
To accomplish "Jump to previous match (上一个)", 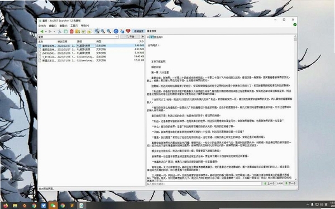I will [269, 183].
